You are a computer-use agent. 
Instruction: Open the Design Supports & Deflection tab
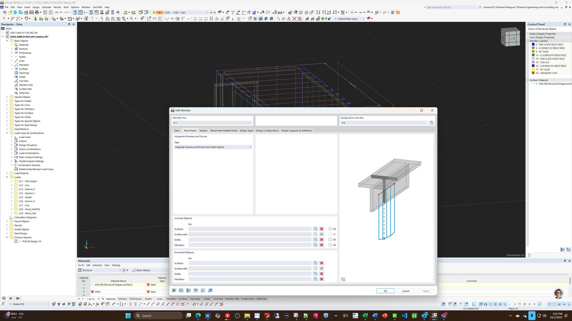[296, 131]
